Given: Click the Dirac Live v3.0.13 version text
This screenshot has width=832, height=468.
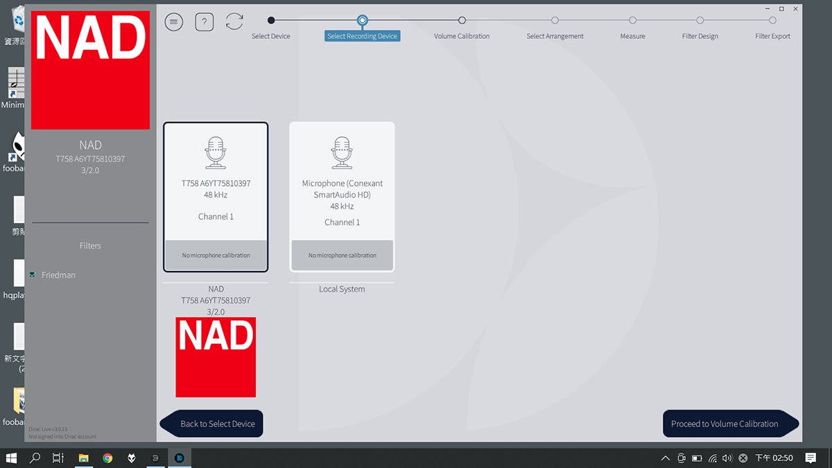Looking at the screenshot, I should click(x=49, y=430).
